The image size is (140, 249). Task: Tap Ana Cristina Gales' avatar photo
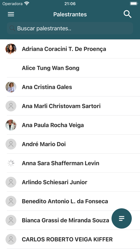coord(11,87)
